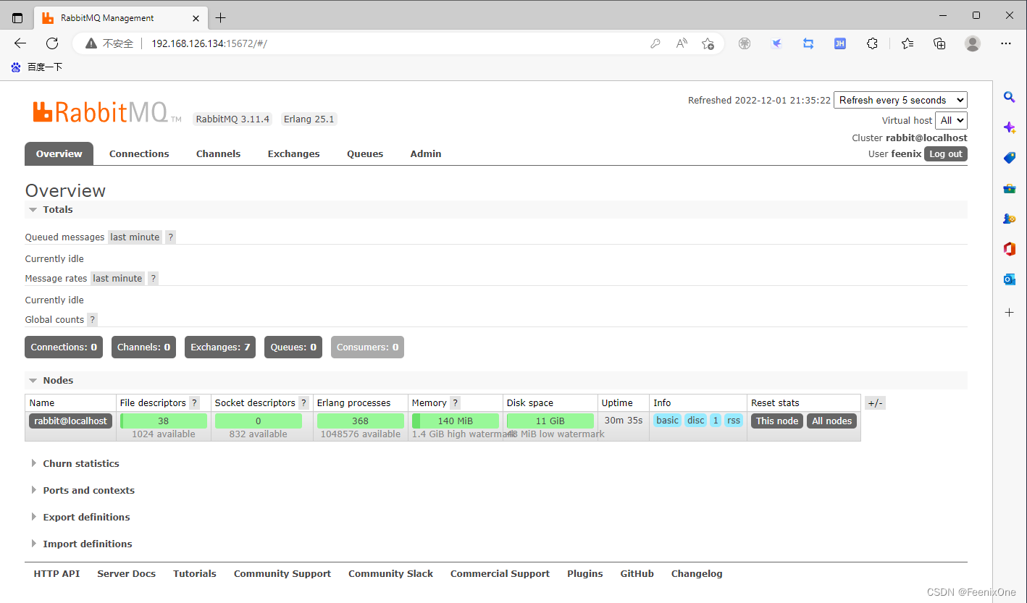The height and width of the screenshot is (603, 1027).
Task: Click the saved password key icon
Action: click(x=655, y=43)
